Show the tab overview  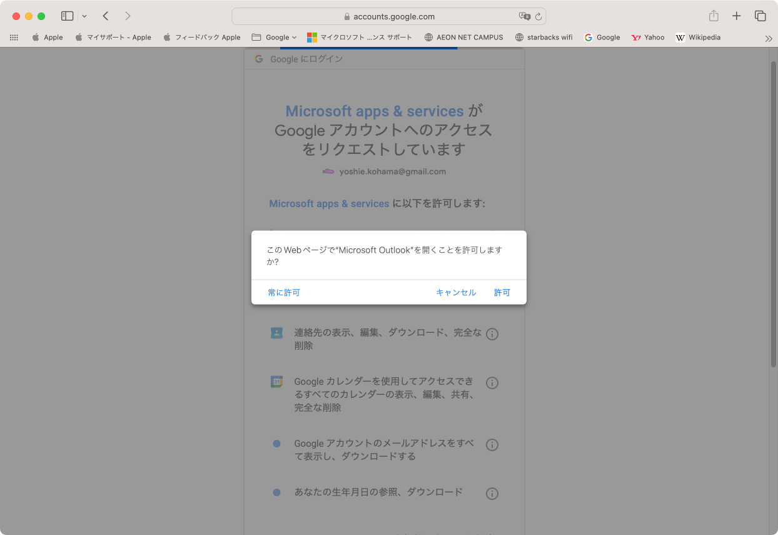tap(760, 16)
